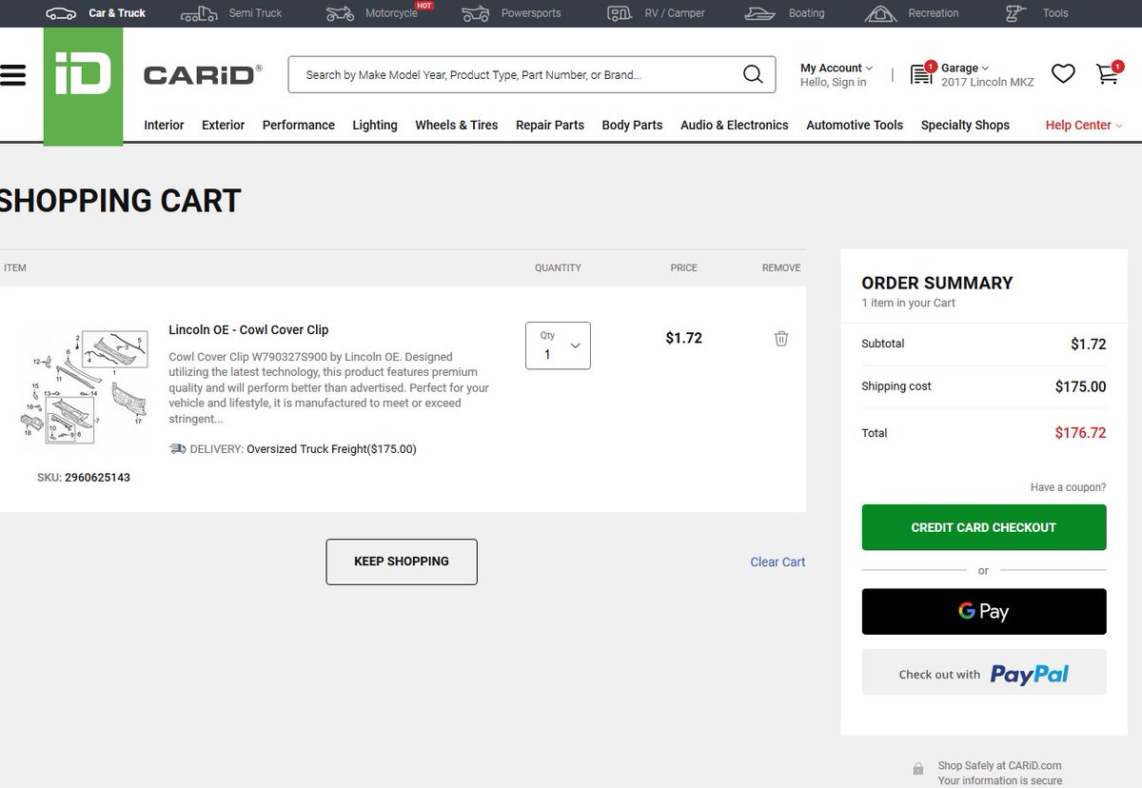The height and width of the screenshot is (788, 1142).
Task: Click the Clear Cart link
Action: tap(778, 561)
